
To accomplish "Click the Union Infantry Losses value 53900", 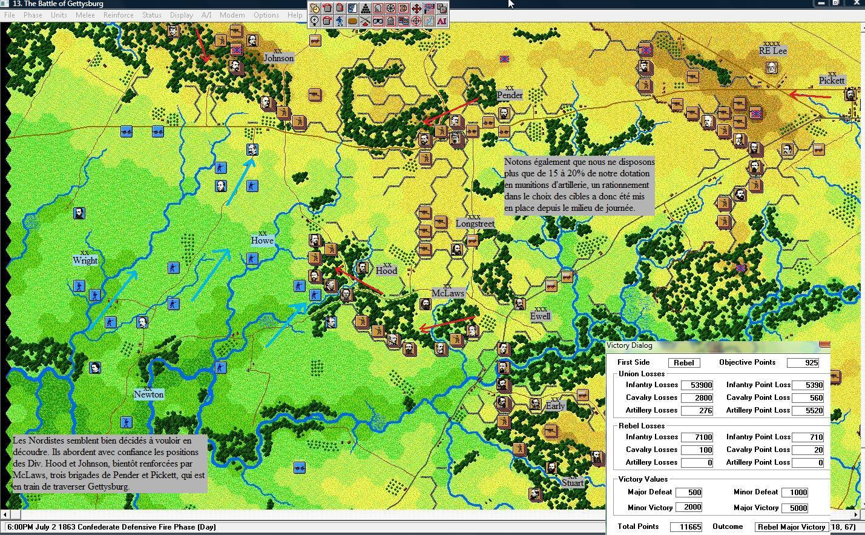I will coord(697,385).
